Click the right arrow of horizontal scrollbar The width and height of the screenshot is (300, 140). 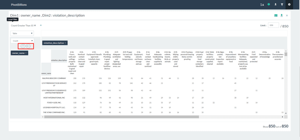pos(283,117)
